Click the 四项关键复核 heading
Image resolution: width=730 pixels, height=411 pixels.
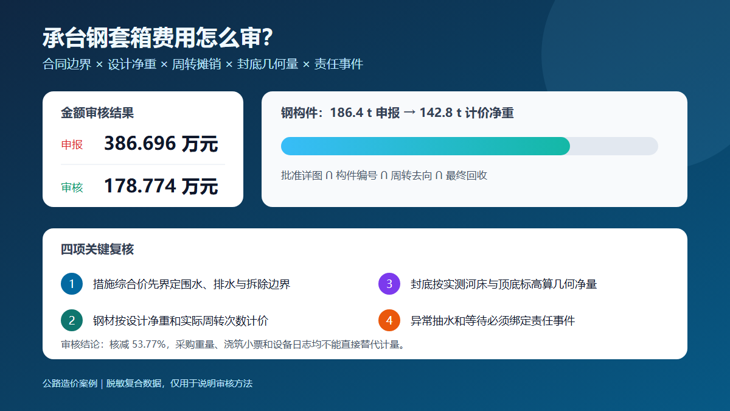pos(97,249)
